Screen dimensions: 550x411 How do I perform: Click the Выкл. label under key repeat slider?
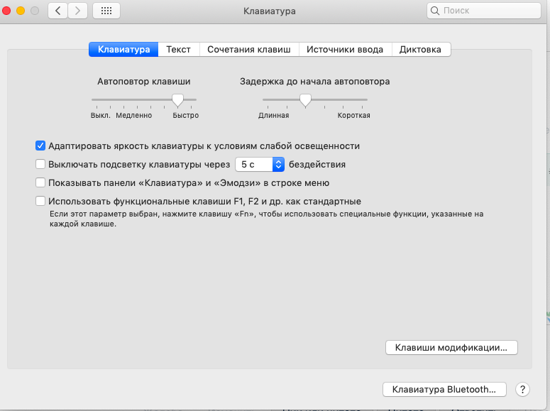tap(101, 116)
